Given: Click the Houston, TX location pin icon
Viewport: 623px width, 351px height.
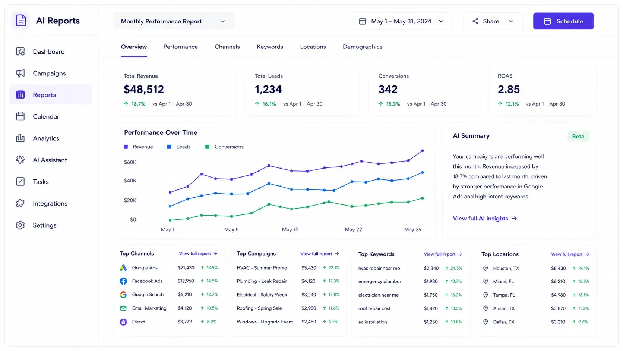Looking at the screenshot, I should (x=486, y=268).
